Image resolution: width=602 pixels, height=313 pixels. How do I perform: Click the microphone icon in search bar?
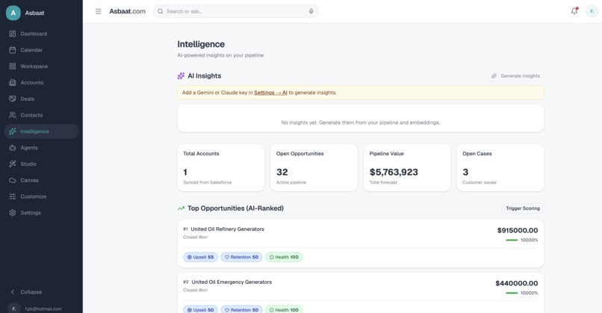coord(311,11)
